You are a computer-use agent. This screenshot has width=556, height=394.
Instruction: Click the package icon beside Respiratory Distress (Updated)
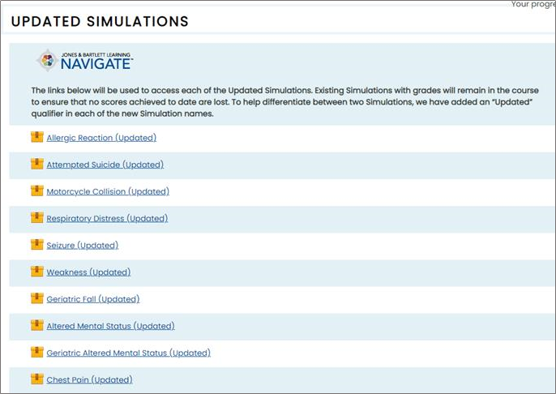click(x=37, y=218)
